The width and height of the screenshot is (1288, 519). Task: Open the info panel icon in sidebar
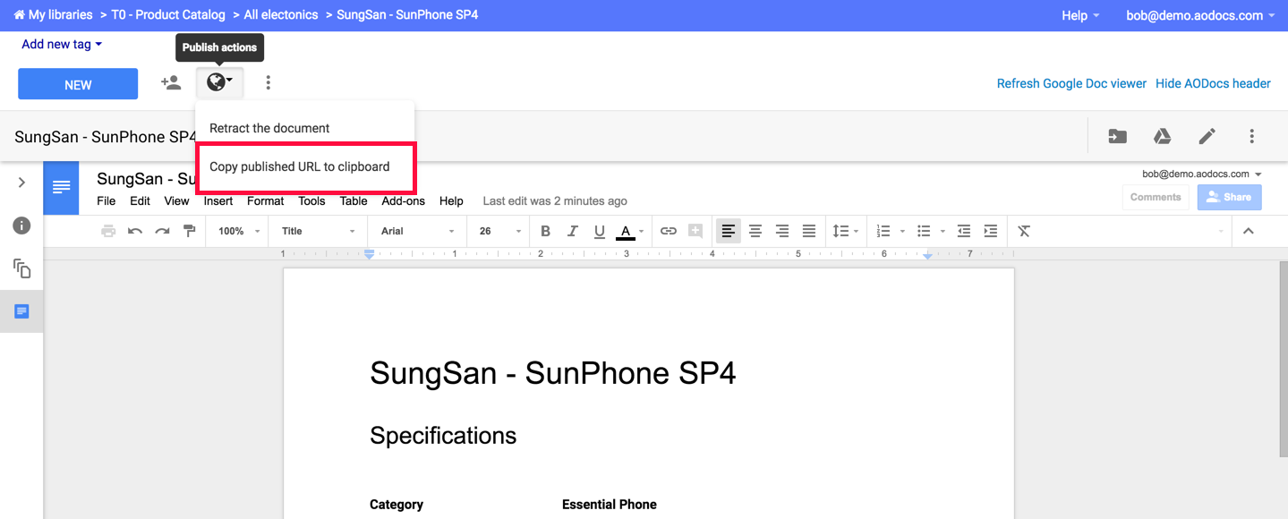(21, 225)
